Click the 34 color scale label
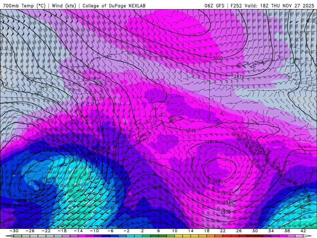317x238 pixels. (x=271, y=231)
